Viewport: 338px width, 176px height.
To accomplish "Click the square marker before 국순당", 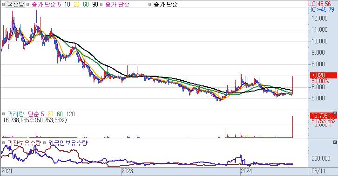I will pos(3,4).
